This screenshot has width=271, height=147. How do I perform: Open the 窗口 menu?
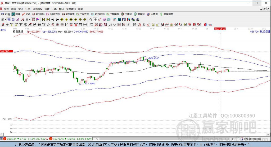click(x=61, y=9)
